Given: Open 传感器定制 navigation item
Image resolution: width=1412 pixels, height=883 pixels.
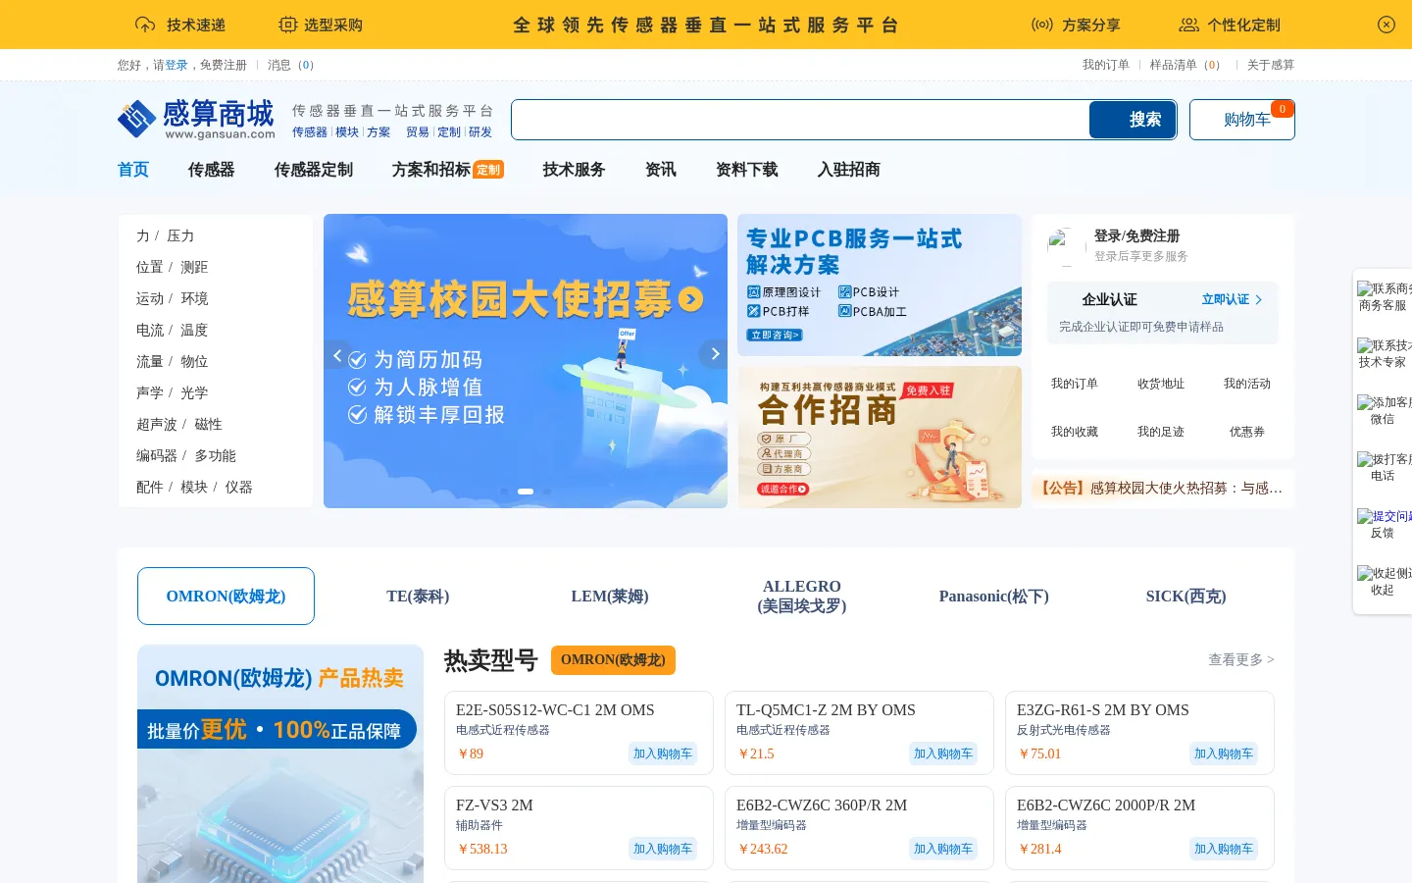Looking at the screenshot, I should [314, 170].
